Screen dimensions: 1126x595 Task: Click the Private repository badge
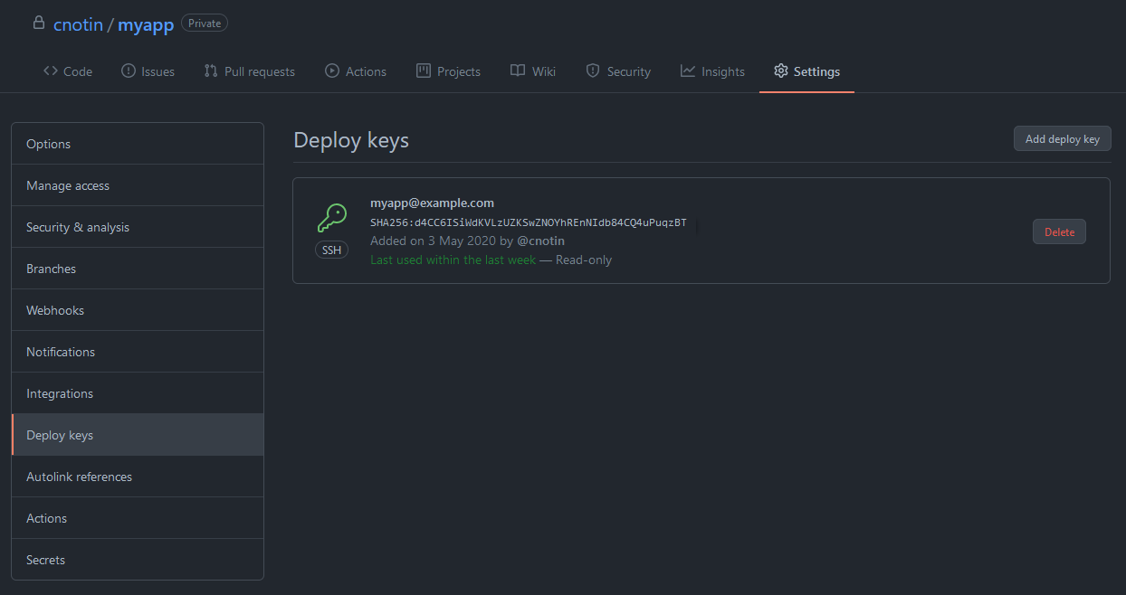click(x=205, y=24)
